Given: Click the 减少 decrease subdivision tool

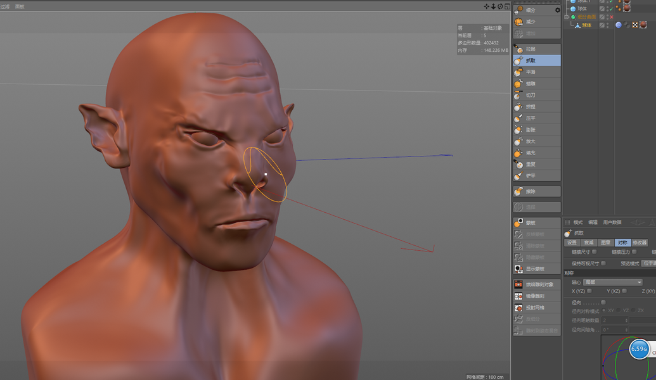Looking at the screenshot, I should pyautogui.click(x=537, y=22).
